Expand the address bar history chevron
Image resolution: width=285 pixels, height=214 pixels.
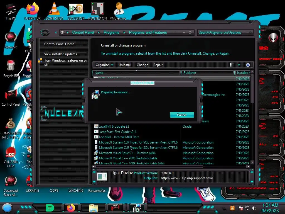click(184, 32)
